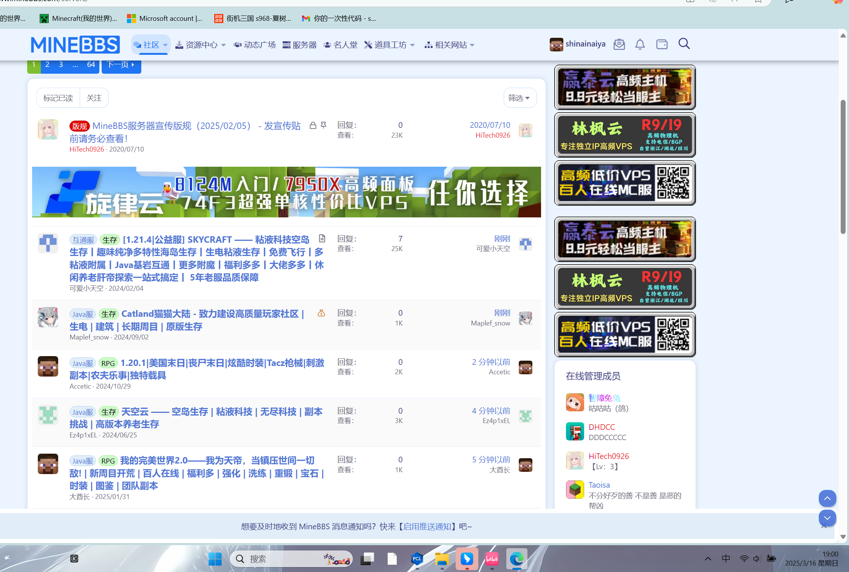Viewport: 849px width, 572px height.
Task: Open PCL launcher in taskbar
Action: tap(417, 559)
